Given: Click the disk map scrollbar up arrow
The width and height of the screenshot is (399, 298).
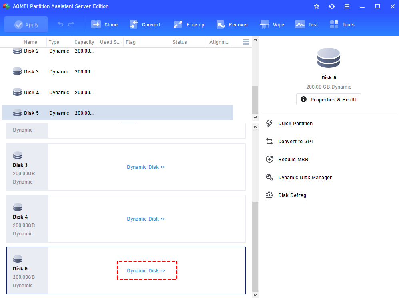Looking at the screenshot, I should coord(255,127).
